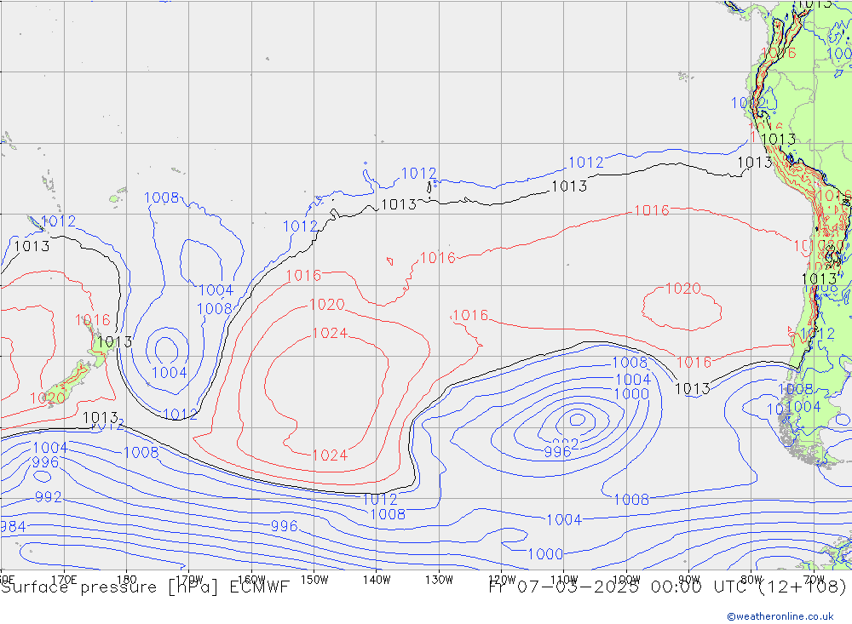Click the '992' isobar label beside '996' west
The width and height of the screenshot is (852, 624).
(x=49, y=497)
